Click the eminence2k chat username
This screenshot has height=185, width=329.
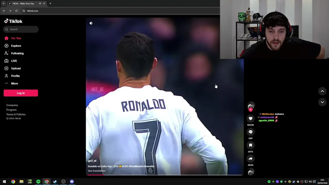click(267, 117)
